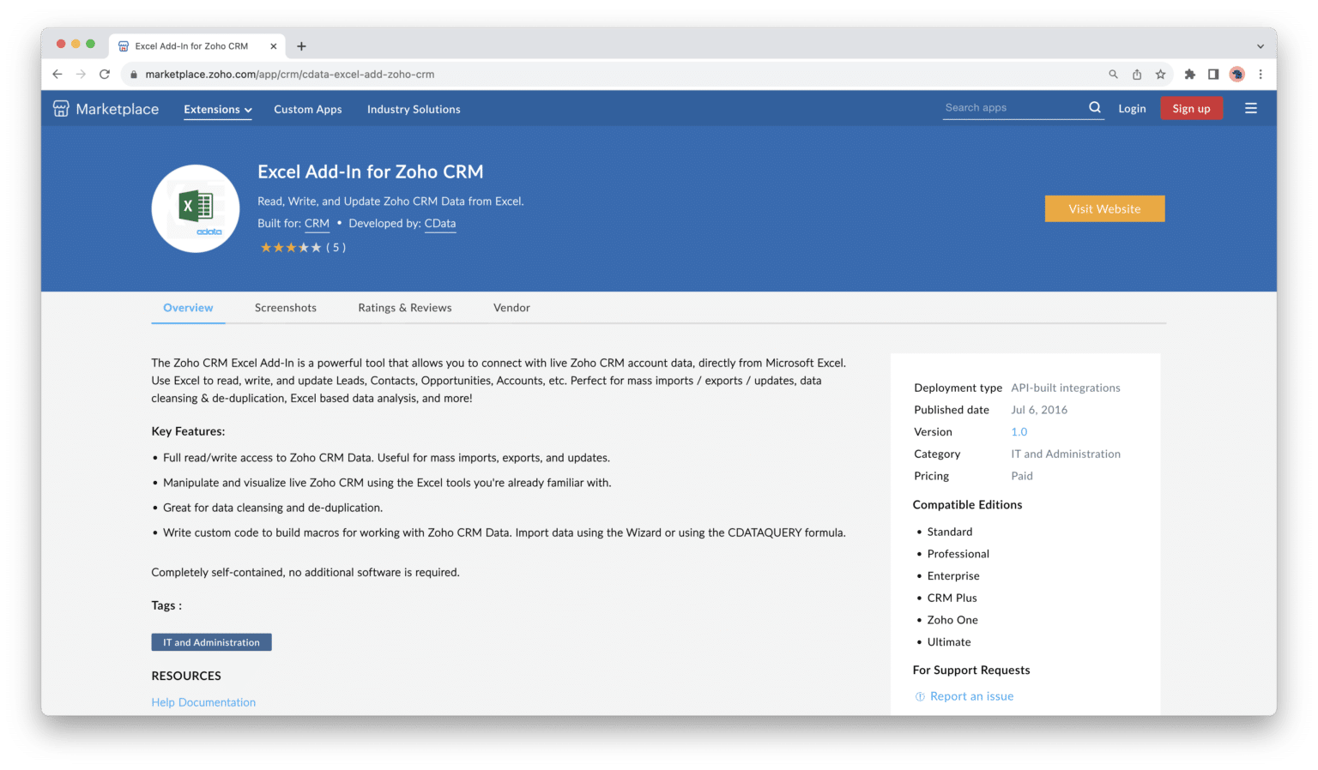The height and width of the screenshot is (770, 1318).
Task: Expand the tab search chevron
Action: (x=1260, y=46)
